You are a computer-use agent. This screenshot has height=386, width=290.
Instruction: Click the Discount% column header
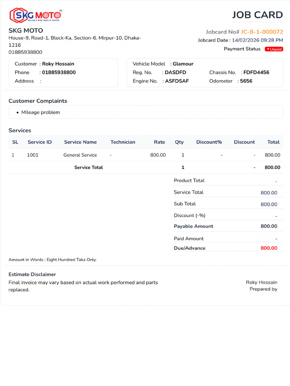point(209,142)
